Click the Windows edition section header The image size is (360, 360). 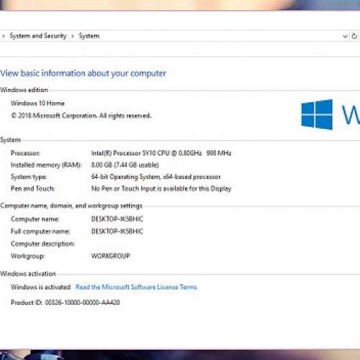tap(24, 90)
